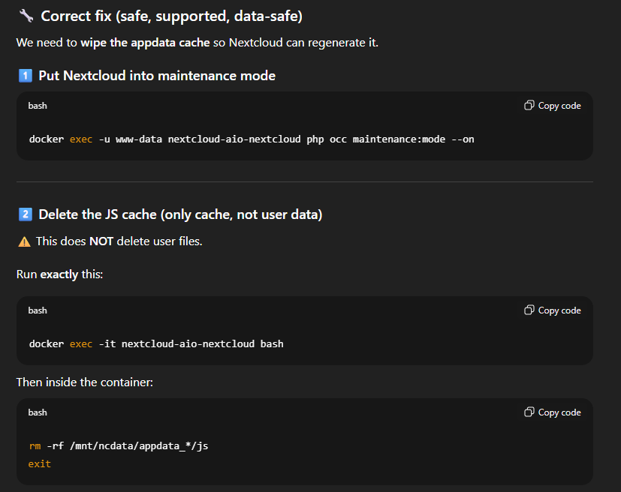
Task: Click the bold word 'exactly'
Action: (x=59, y=274)
